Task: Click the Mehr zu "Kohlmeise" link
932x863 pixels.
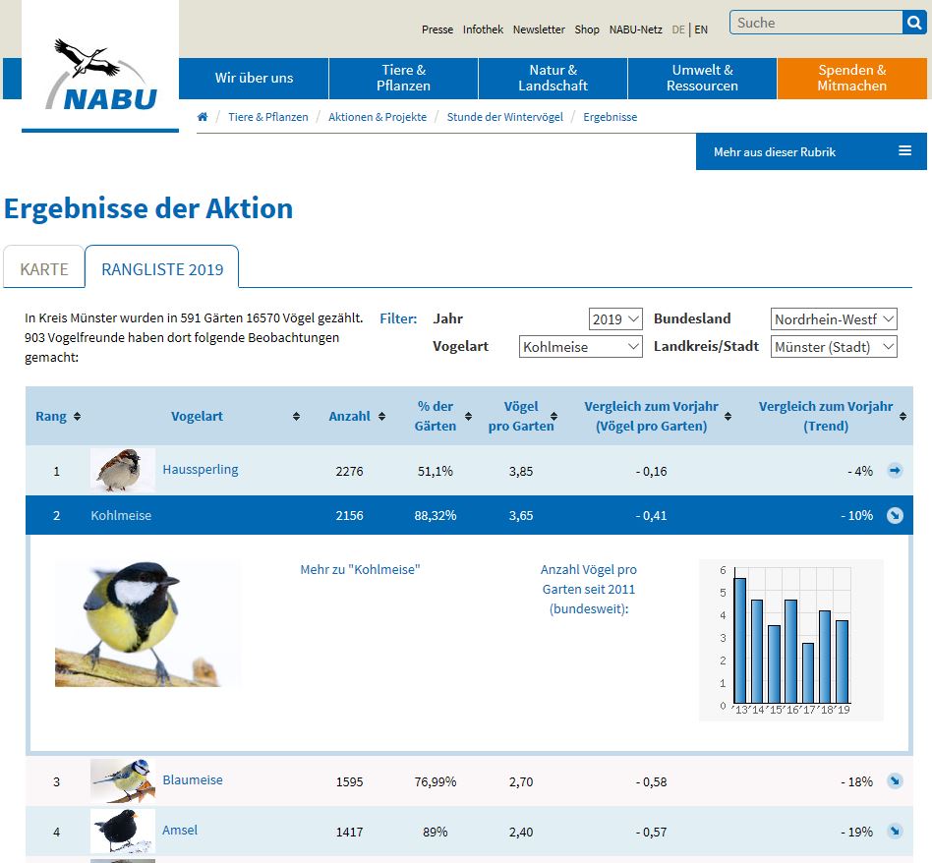Action: 360,569
